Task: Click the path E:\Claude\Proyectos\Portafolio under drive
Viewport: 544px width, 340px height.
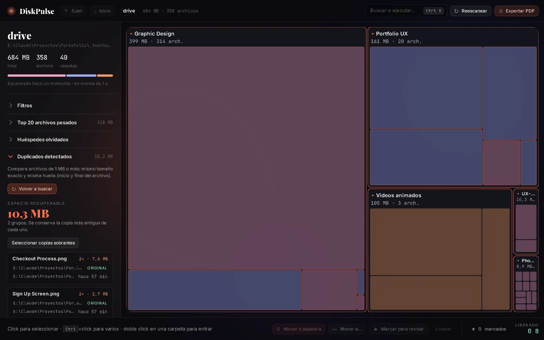Action: tap(59, 45)
